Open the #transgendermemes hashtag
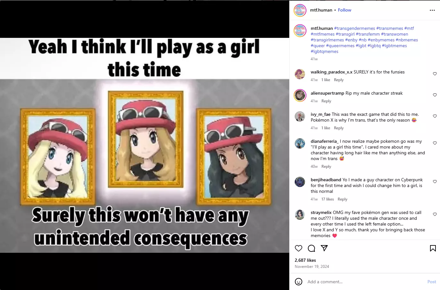This screenshot has height=290, width=440. tap(354, 28)
